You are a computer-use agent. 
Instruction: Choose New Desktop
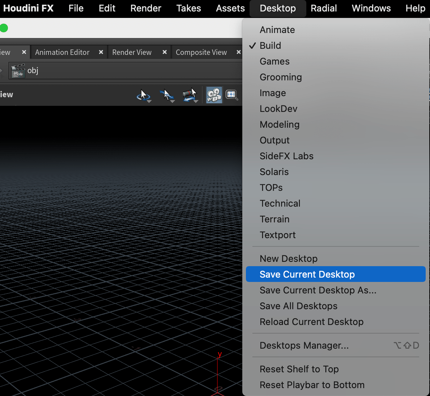click(x=336, y=259)
